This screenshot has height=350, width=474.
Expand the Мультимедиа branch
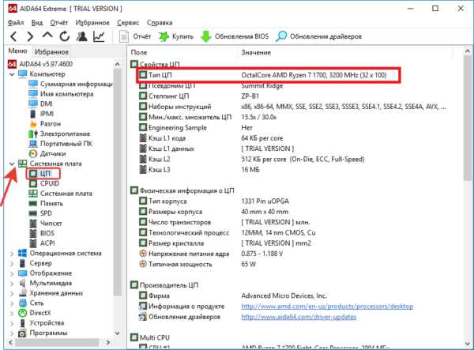[x=12, y=283]
